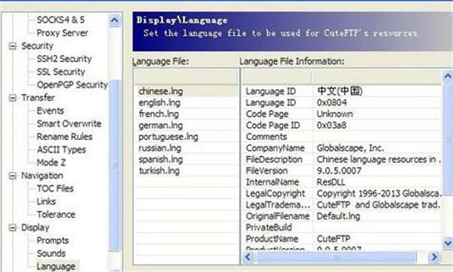The width and height of the screenshot is (453, 272).
Task: Click the PrivateBuild row
Action: (342, 228)
